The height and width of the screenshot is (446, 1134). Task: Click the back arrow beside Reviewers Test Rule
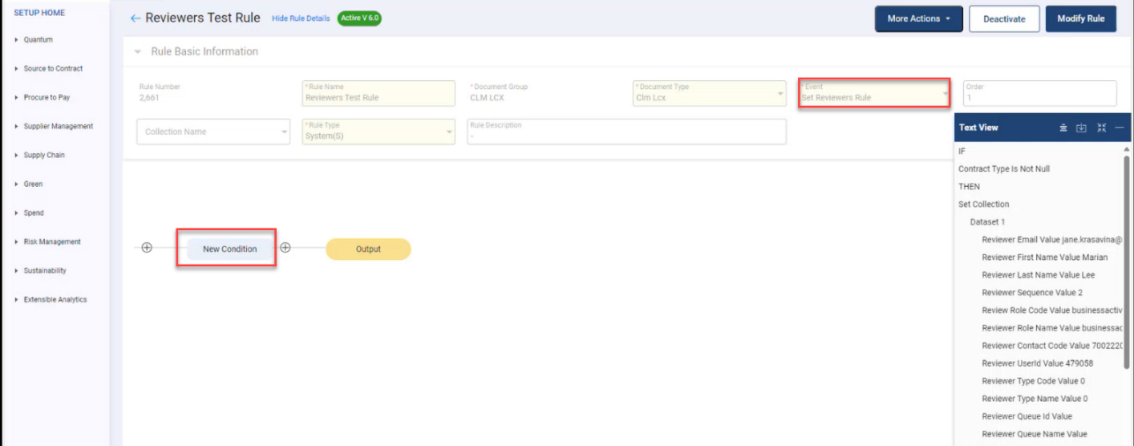135,19
